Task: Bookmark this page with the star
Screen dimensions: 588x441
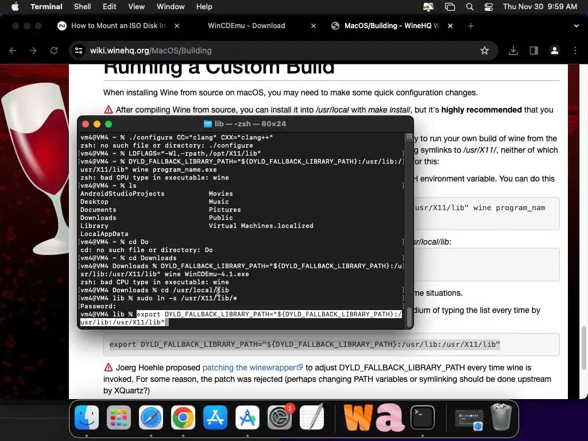Action: click(x=485, y=51)
